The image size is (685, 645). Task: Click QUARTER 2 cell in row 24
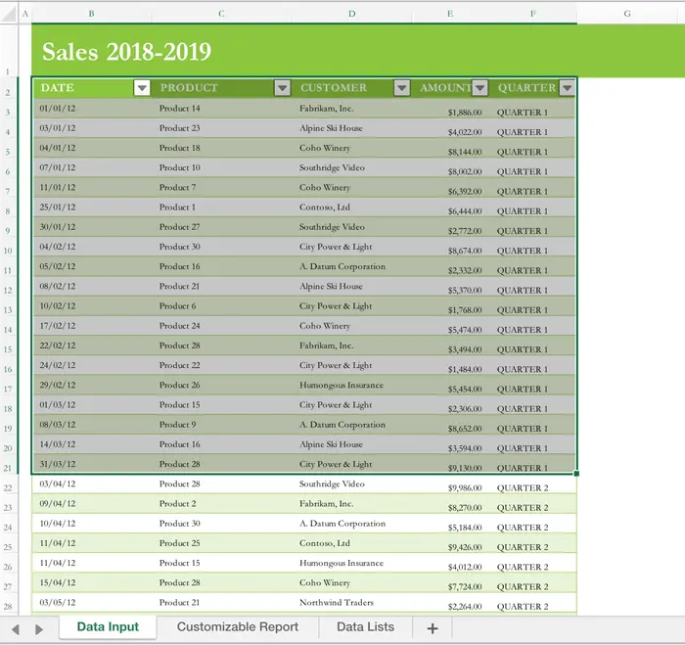(x=522, y=528)
